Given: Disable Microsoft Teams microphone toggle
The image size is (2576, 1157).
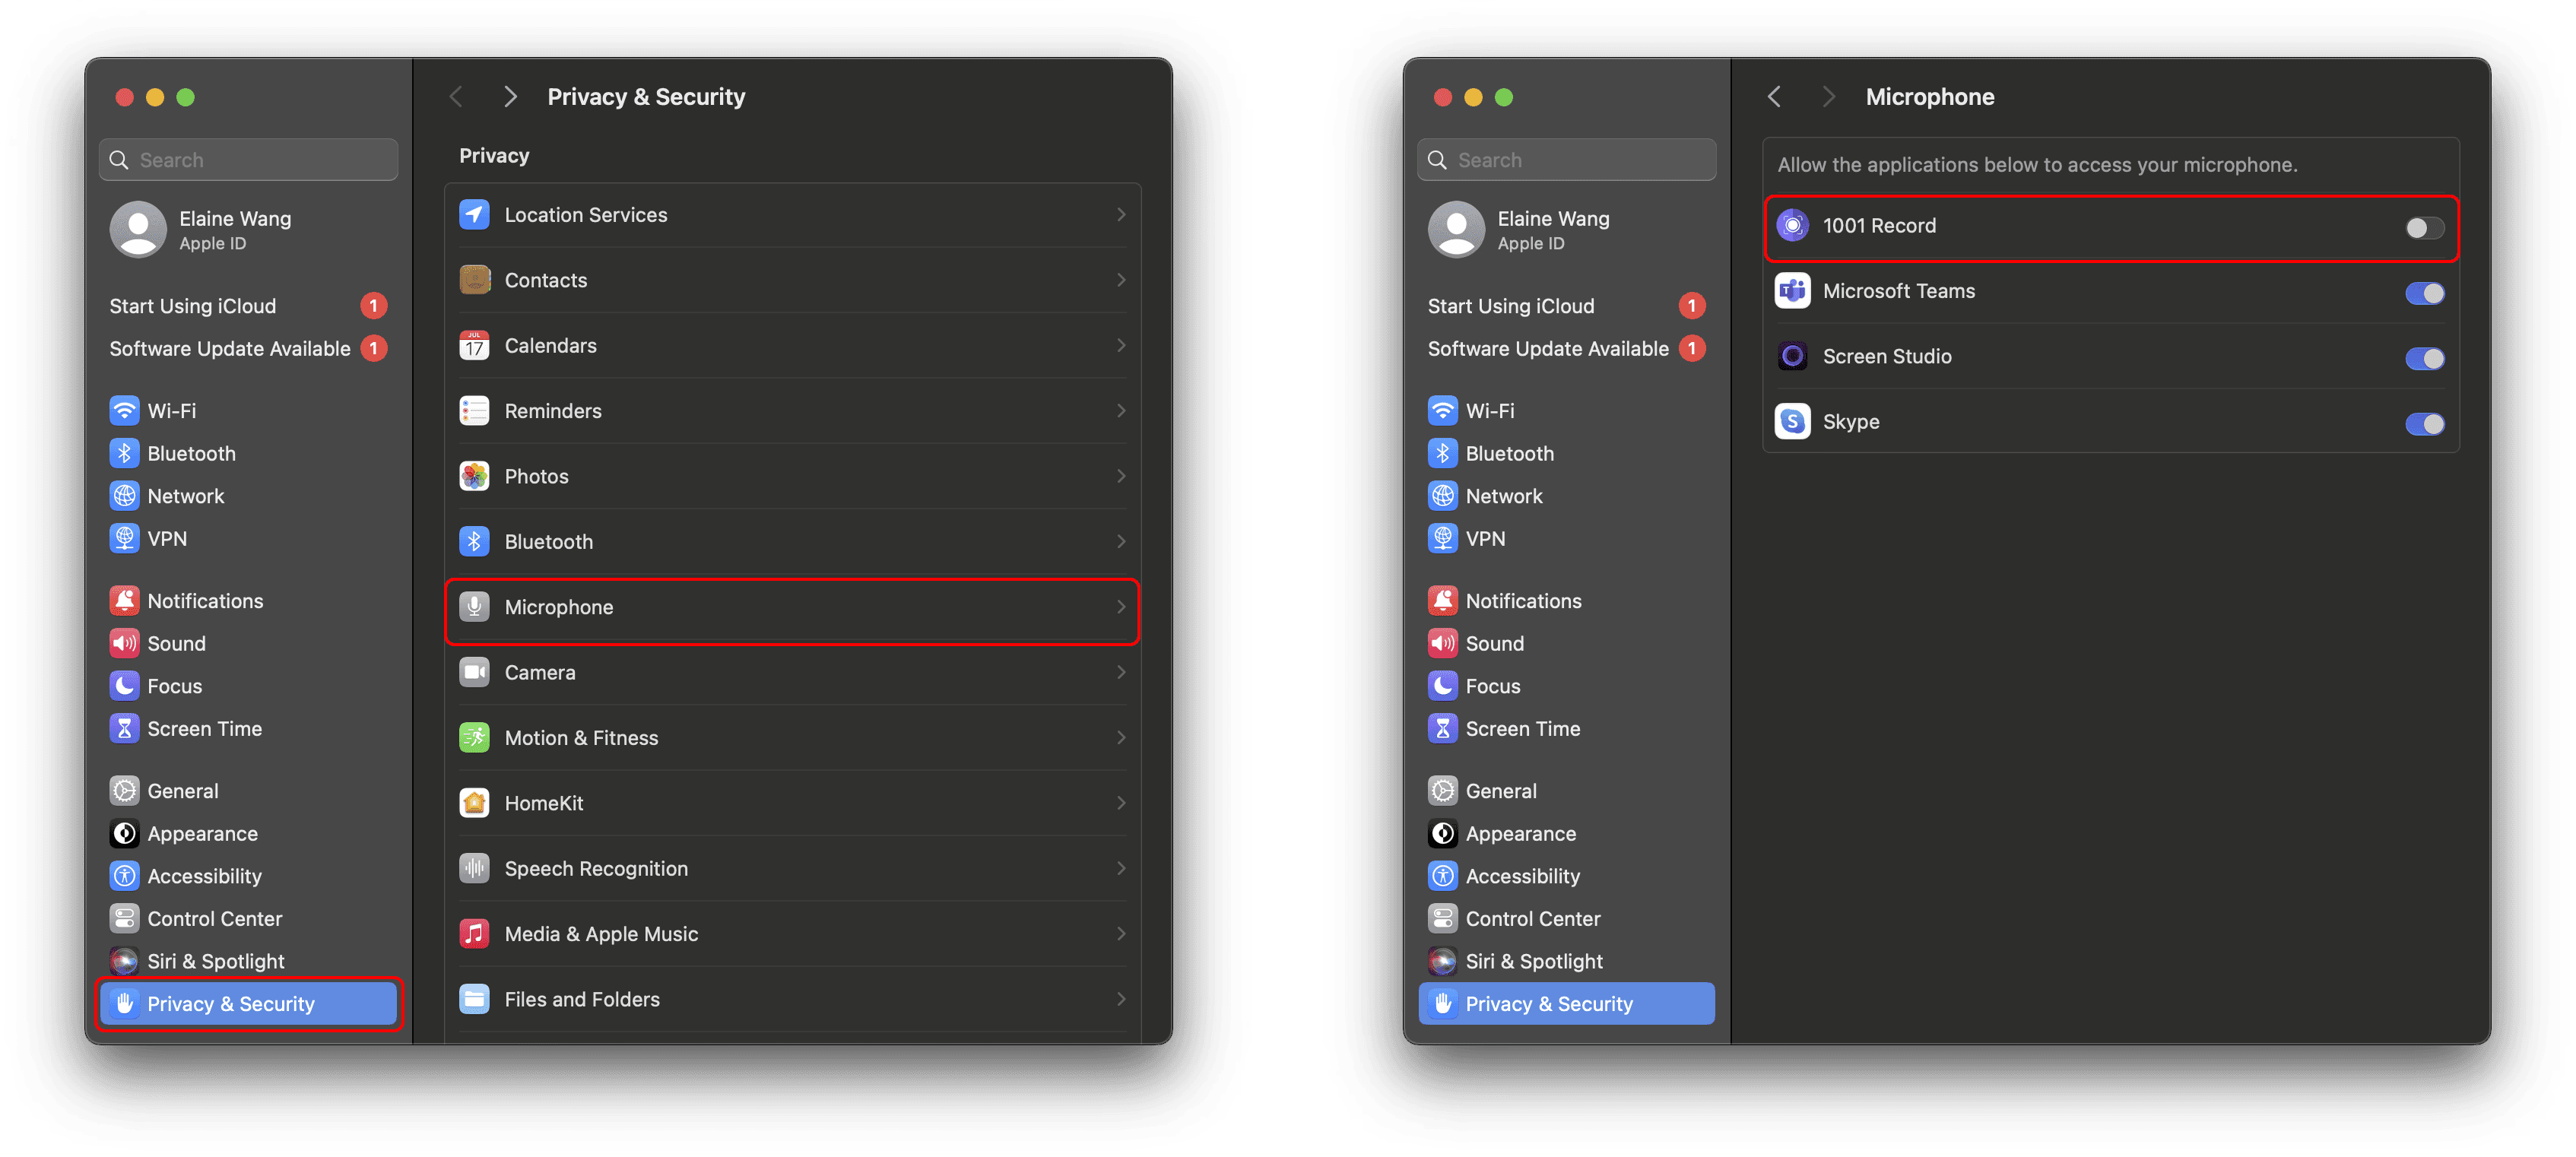Looking at the screenshot, I should coord(2424,293).
